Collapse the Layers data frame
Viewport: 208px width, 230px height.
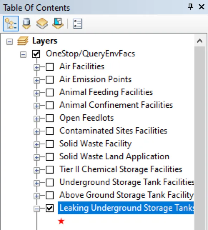pyautogui.click(x=10, y=42)
